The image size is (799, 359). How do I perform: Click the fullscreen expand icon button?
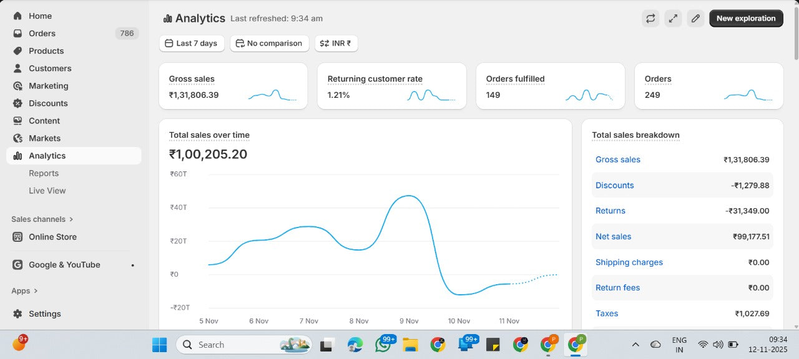[673, 19]
